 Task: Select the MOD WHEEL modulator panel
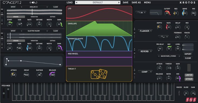click(99, 59)
